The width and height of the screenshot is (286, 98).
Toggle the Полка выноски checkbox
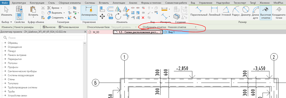point(60,27)
